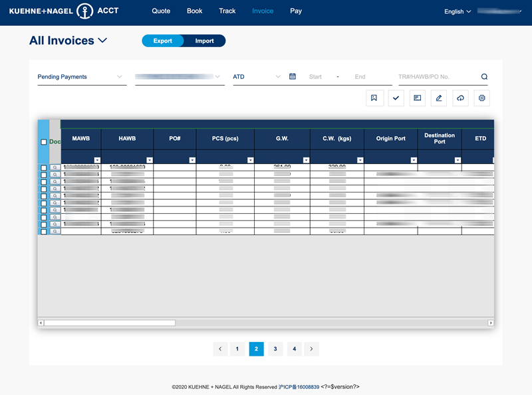532x395 pixels.
Task: Click the search magnifier icon
Action: 484,77
